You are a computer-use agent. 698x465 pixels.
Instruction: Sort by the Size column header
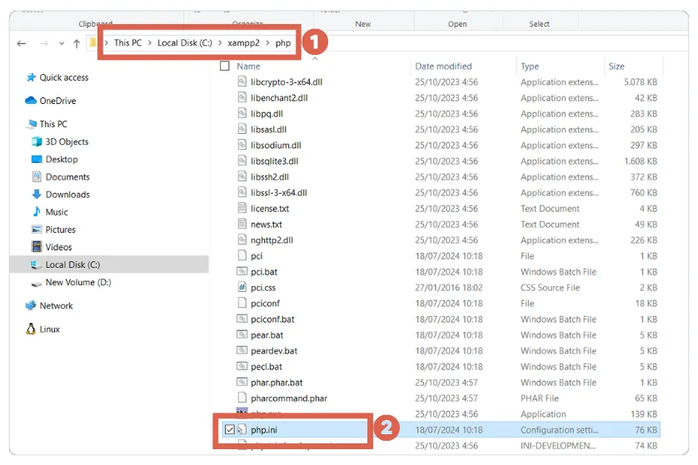click(616, 66)
